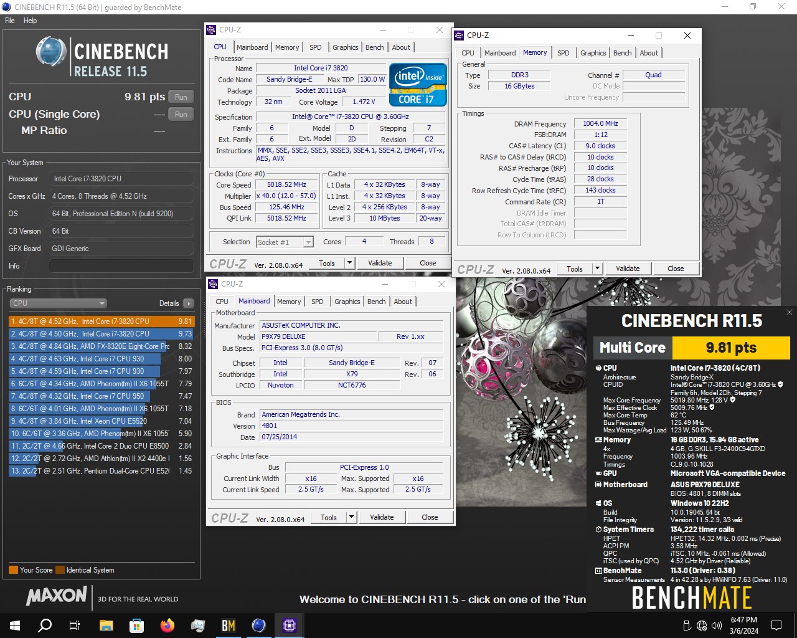Click the Identical System brown legend swatch
The height and width of the screenshot is (638, 797).
[x=60, y=570]
